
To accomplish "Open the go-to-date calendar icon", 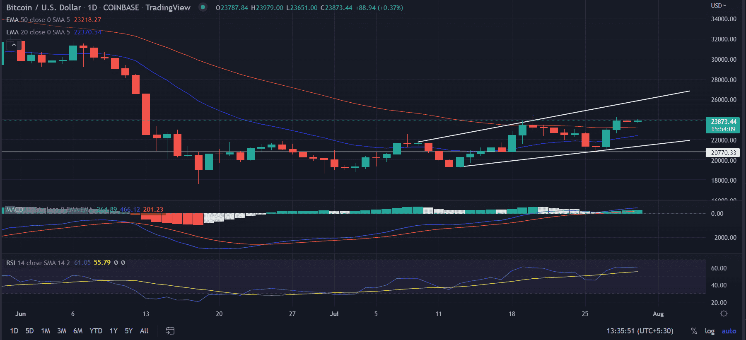I will click(x=170, y=330).
